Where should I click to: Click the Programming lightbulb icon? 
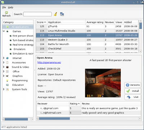click(x=8, y=80)
